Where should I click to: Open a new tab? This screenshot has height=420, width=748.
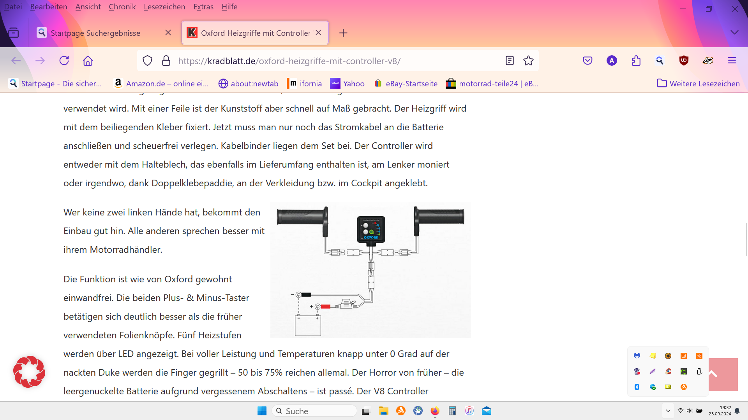(343, 33)
